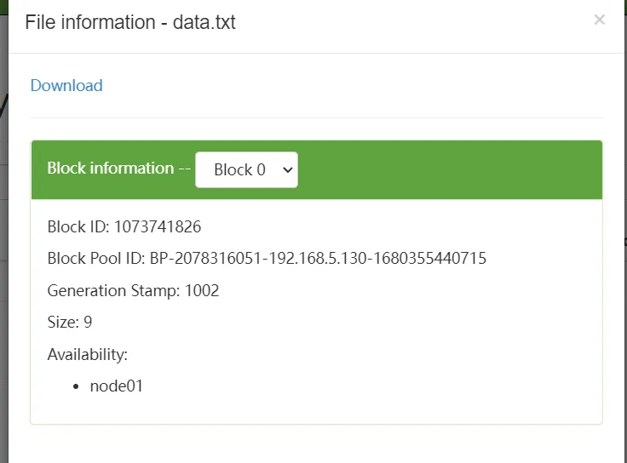Click the "Availability:" label

click(87, 354)
